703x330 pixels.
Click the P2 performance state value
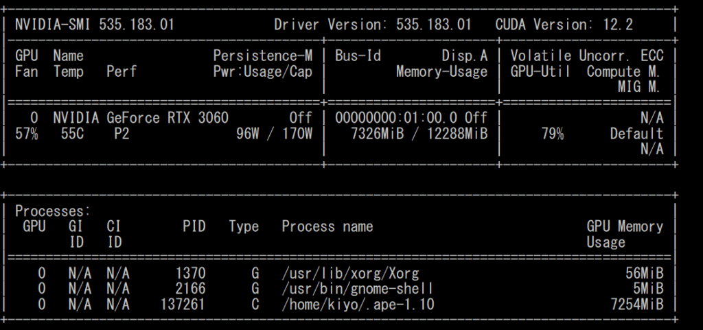(x=122, y=134)
